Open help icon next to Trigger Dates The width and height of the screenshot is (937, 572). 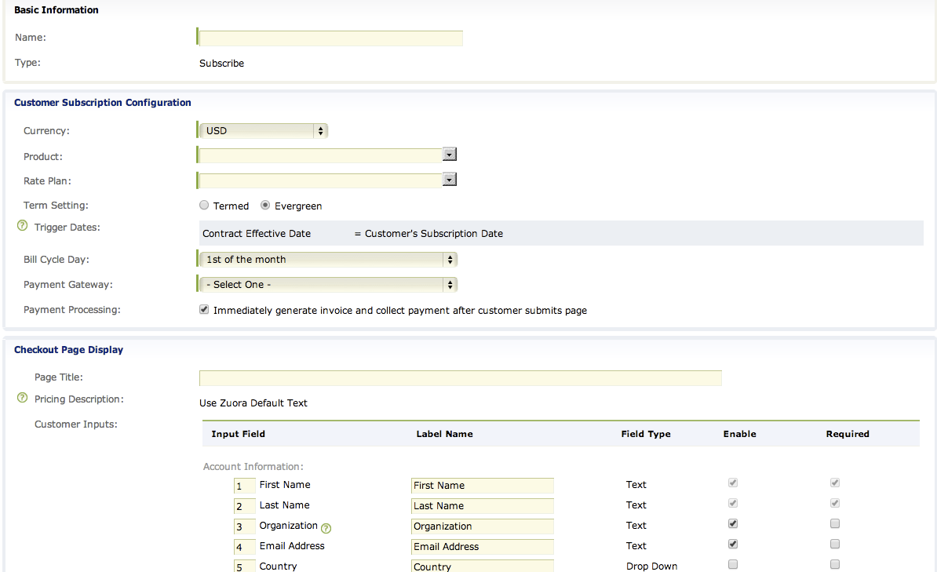(x=22, y=226)
